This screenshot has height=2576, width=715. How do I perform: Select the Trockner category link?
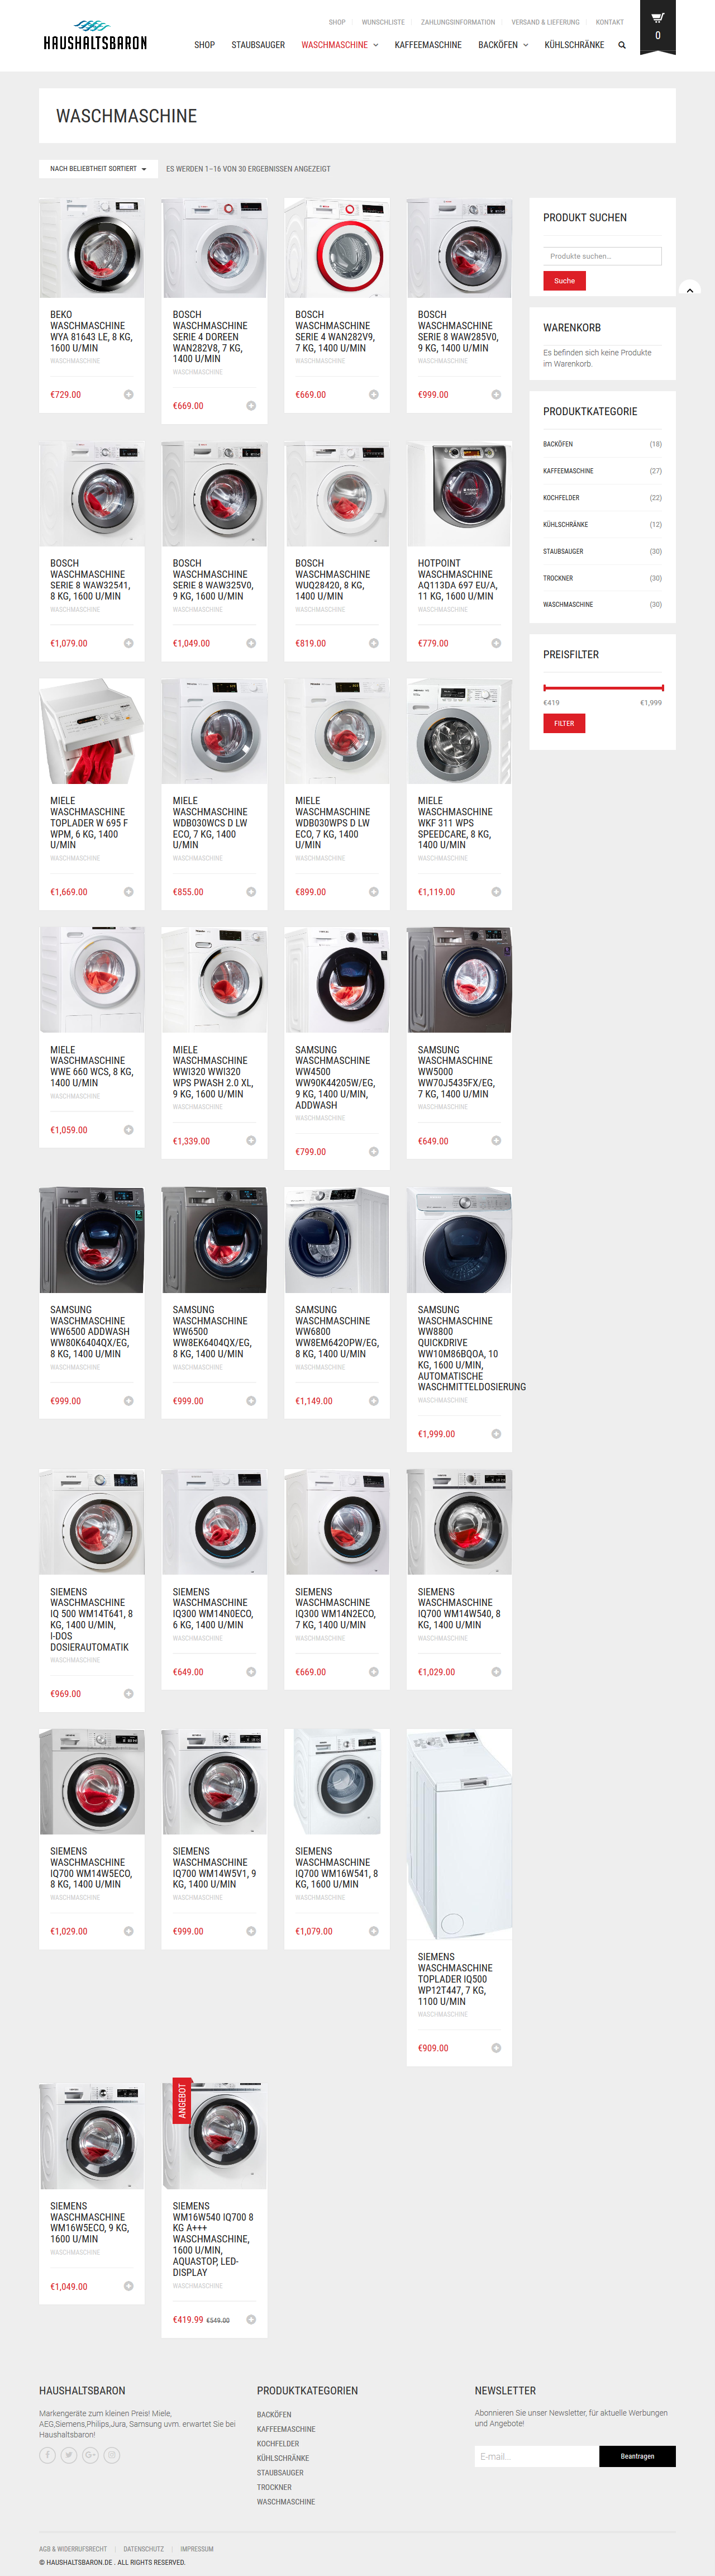(558, 578)
